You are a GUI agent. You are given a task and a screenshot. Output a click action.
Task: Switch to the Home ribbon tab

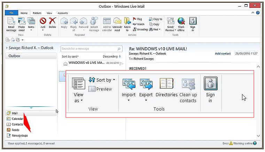pos(24,13)
